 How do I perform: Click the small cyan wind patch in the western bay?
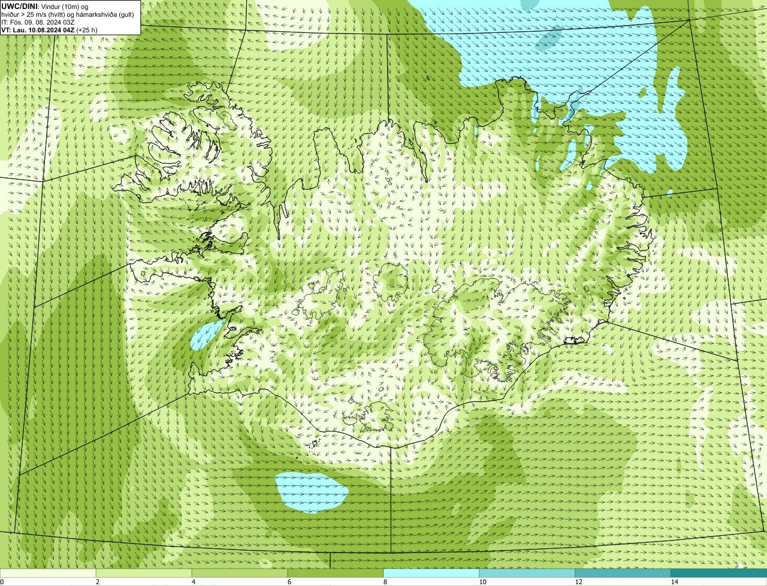tap(206, 336)
